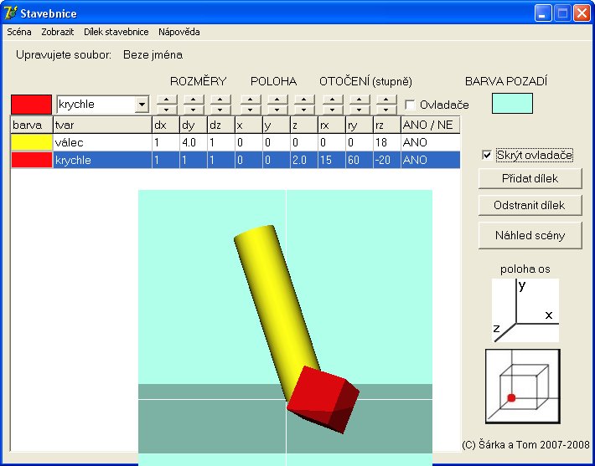Viewport: 595px width, 466px height.
Task: Select the válec row name cell
Action: click(x=102, y=142)
